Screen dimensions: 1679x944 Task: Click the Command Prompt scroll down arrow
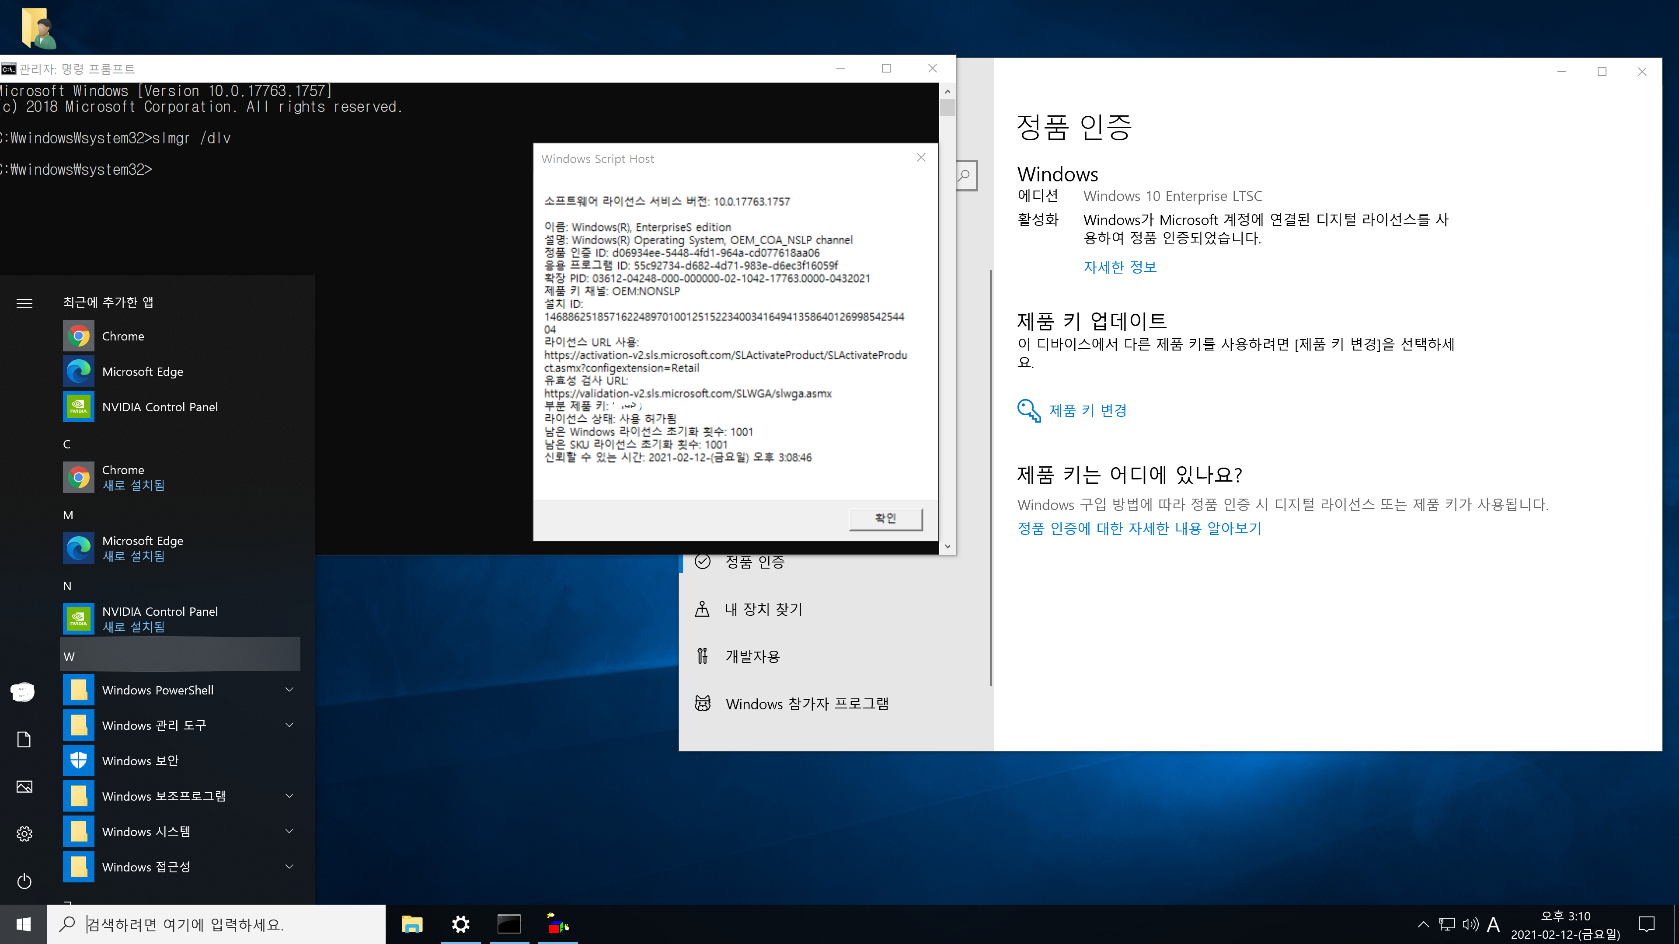(x=947, y=547)
